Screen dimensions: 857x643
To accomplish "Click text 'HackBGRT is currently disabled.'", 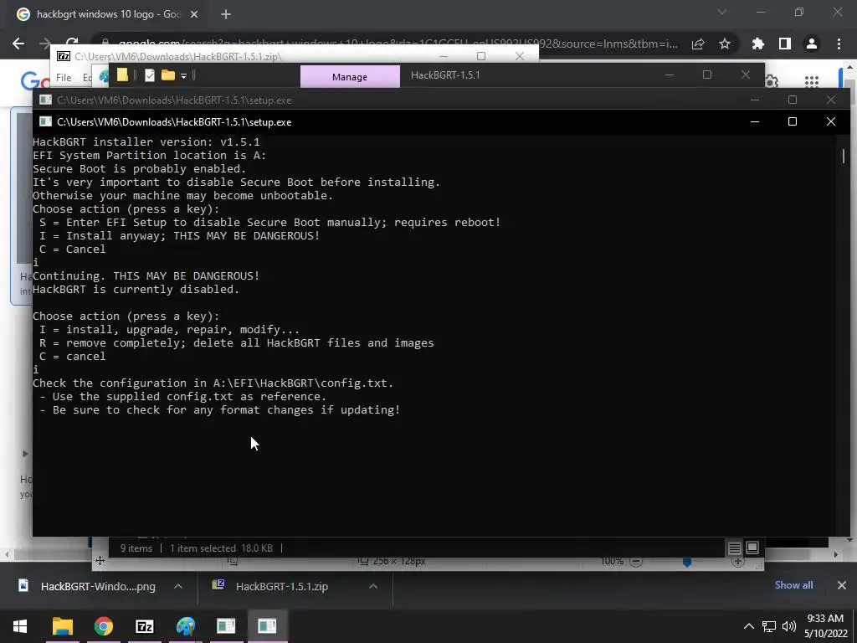I will coord(136,289).
